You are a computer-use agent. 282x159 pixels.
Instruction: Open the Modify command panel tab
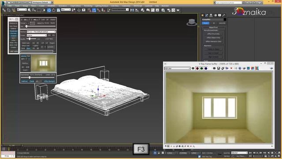point(207,15)
